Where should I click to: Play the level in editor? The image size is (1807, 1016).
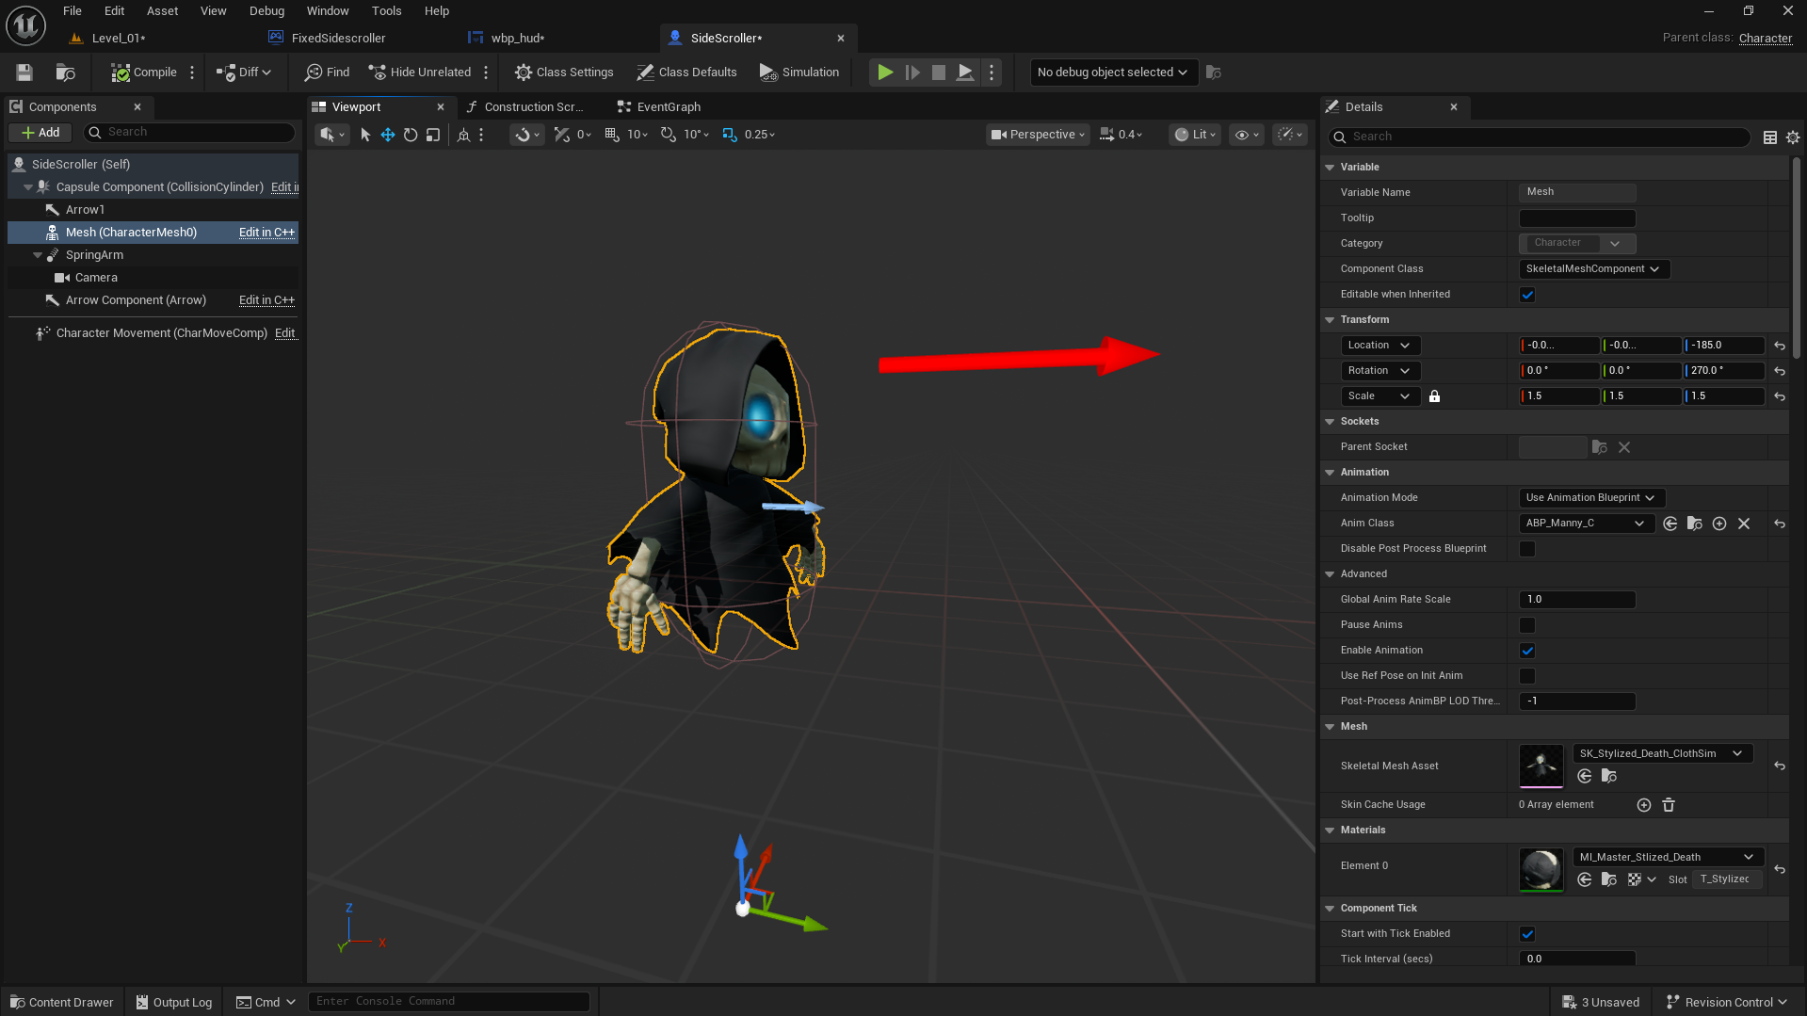tap(885, 73)
